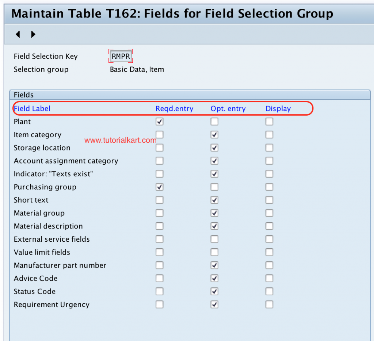This screenshot has height=341, width=374.
Task: Toggle Opt. entry for Account assignment category
Action: point(214,161)
